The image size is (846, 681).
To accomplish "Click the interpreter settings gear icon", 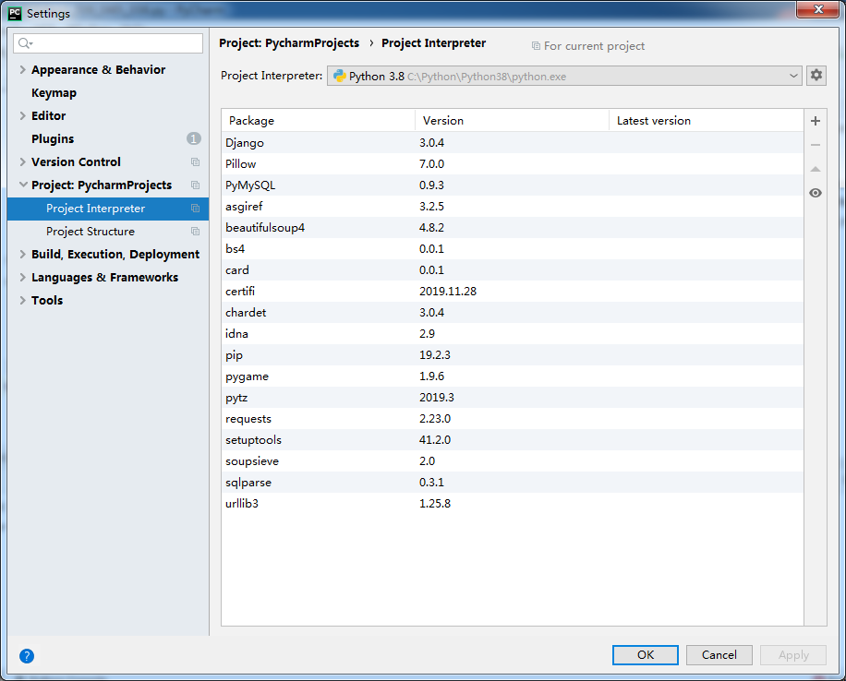I will [816, 76].
